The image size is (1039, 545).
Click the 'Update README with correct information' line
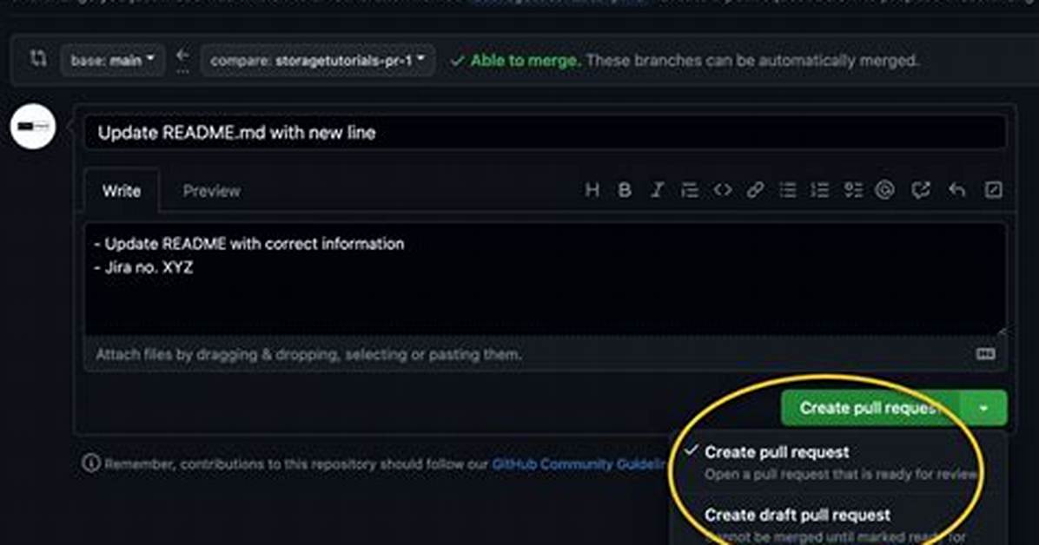click(248, 244)
